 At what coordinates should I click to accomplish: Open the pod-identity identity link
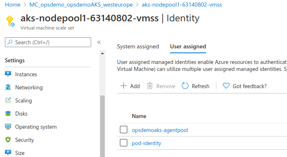(147, 143)
